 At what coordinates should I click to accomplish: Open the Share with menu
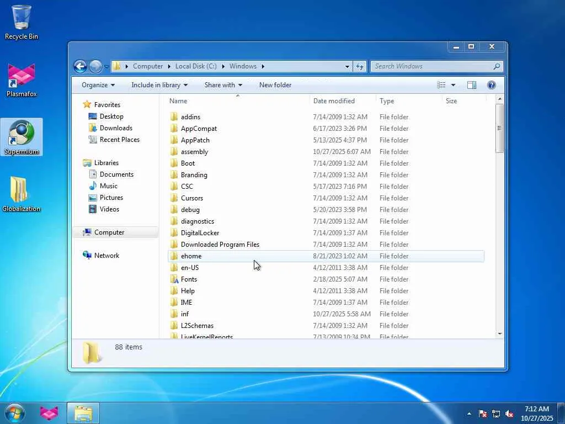click(223, 85)
